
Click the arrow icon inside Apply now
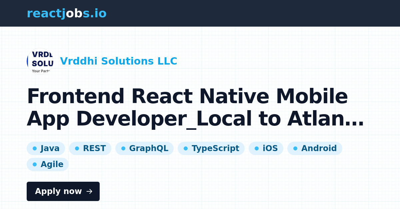(89, 191)
